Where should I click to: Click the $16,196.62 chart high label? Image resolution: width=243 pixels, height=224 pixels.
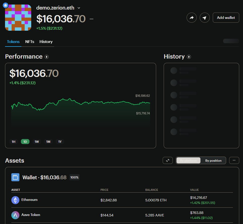(x=143, y=96)
